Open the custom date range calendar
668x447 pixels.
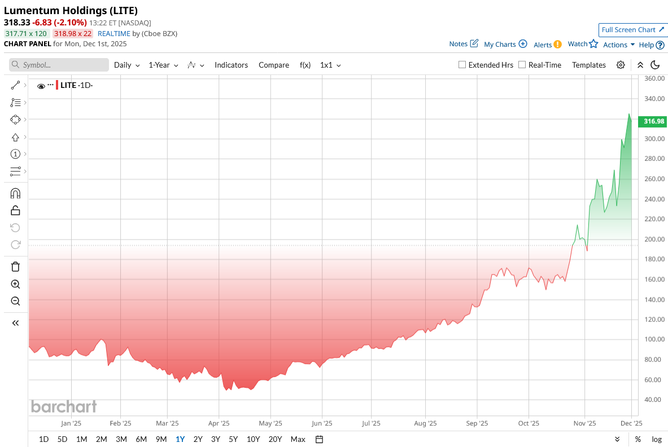click(319, 439)
